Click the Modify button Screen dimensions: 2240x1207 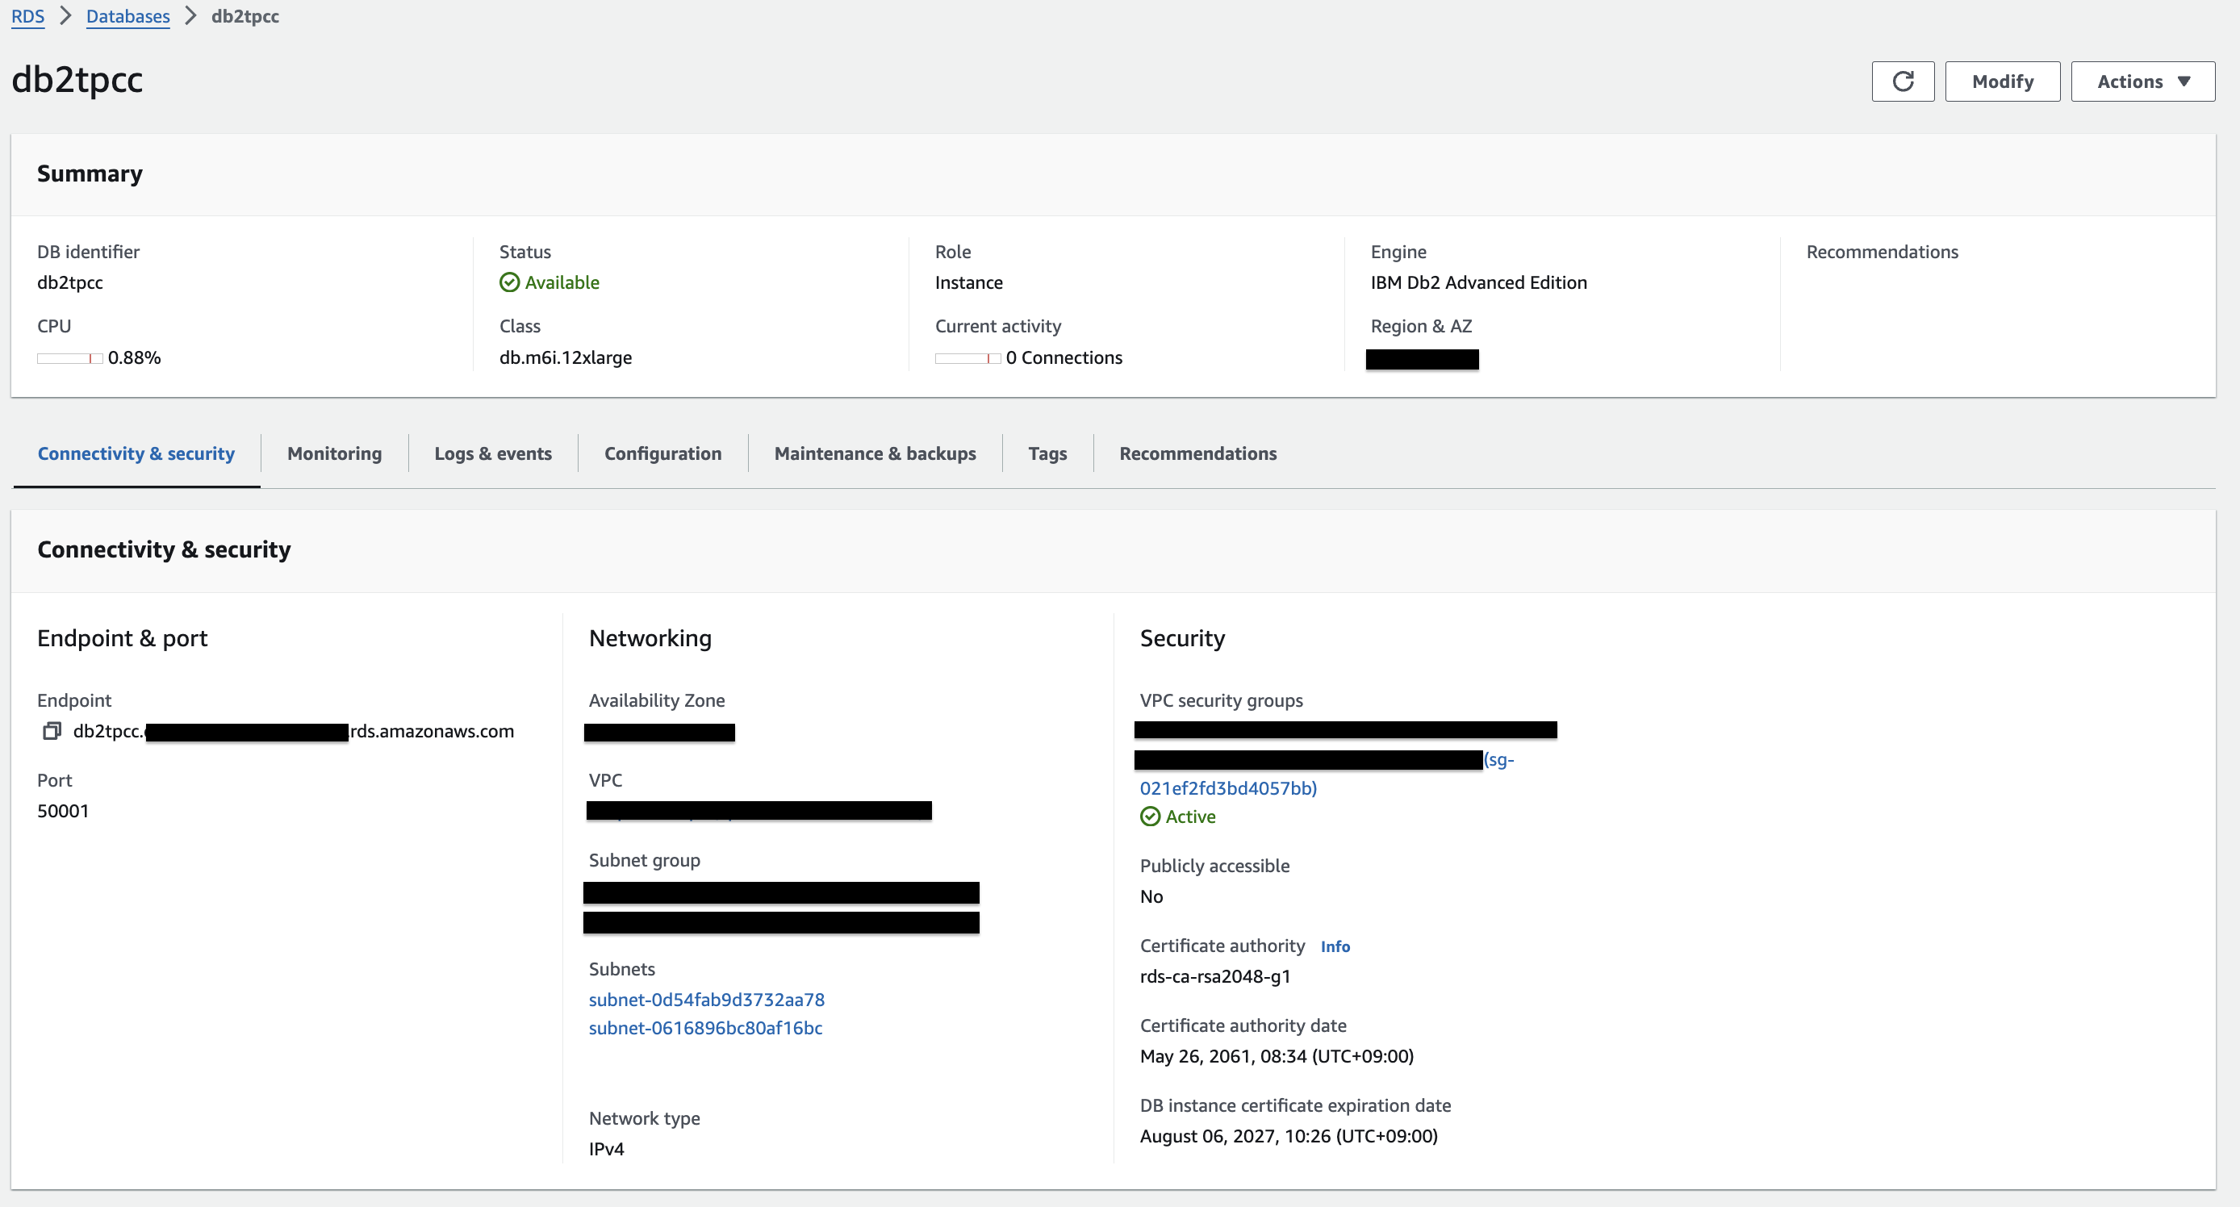point(2002,81)
